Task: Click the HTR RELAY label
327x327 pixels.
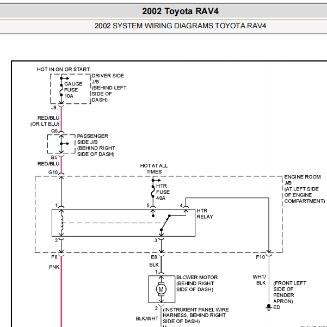Action: pos(205,214)
